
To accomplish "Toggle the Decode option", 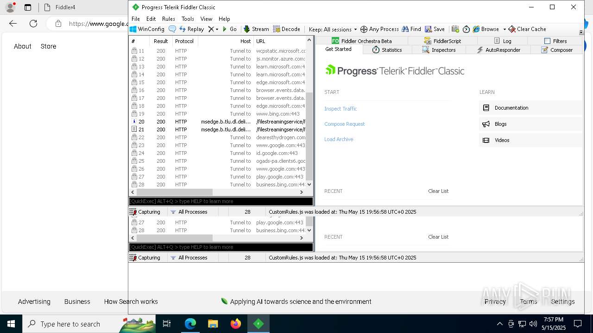I will point(286,29).
